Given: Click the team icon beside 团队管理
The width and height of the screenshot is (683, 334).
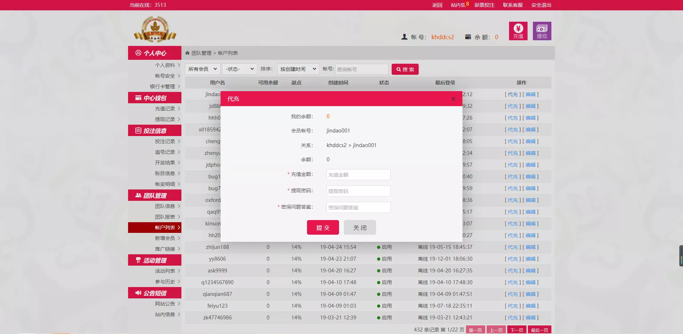Looking at the screenshot, I should point(138,195).
